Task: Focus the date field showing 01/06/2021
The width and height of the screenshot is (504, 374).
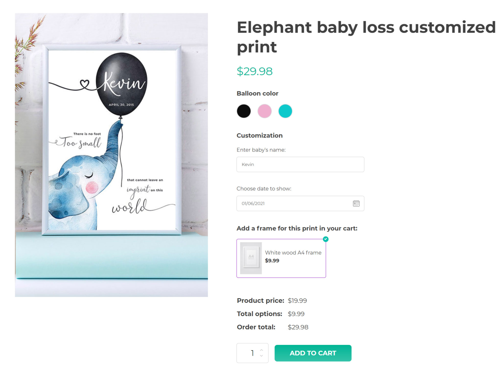Action: point(294,204)
